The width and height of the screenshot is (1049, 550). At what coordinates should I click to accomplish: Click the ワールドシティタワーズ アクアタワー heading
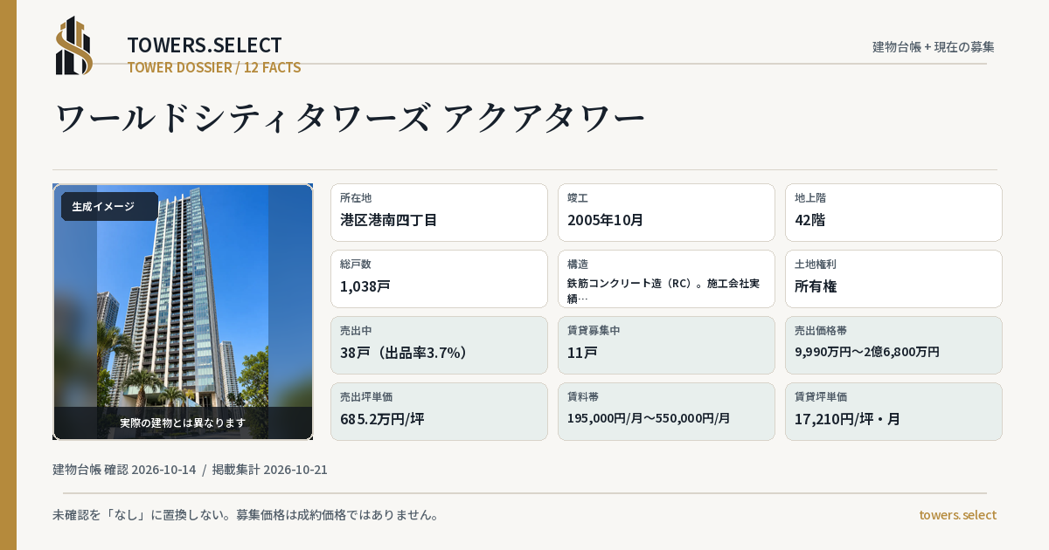(351, 119)
